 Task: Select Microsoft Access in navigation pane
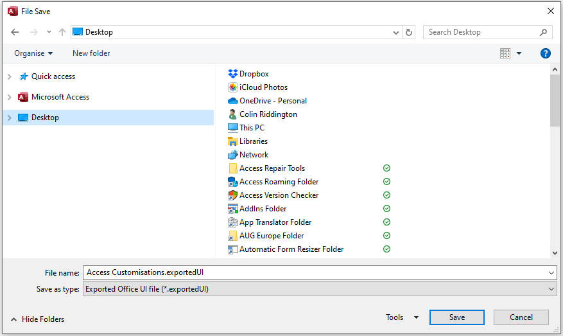[60, 96]
